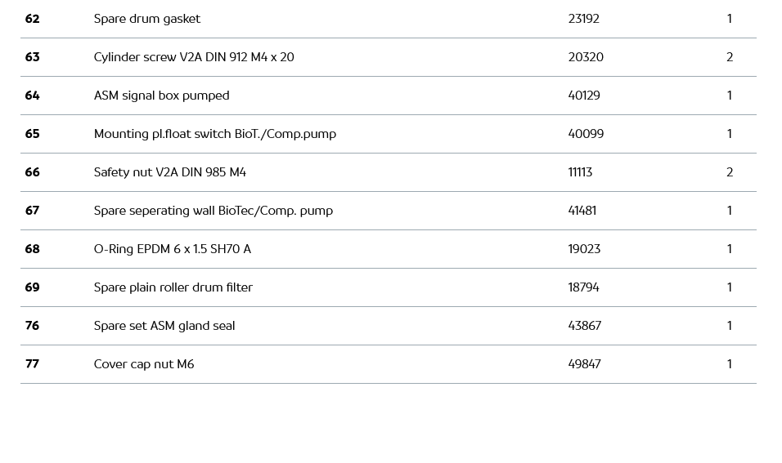
Task: Click part number 43867
Action: (584, 326)
